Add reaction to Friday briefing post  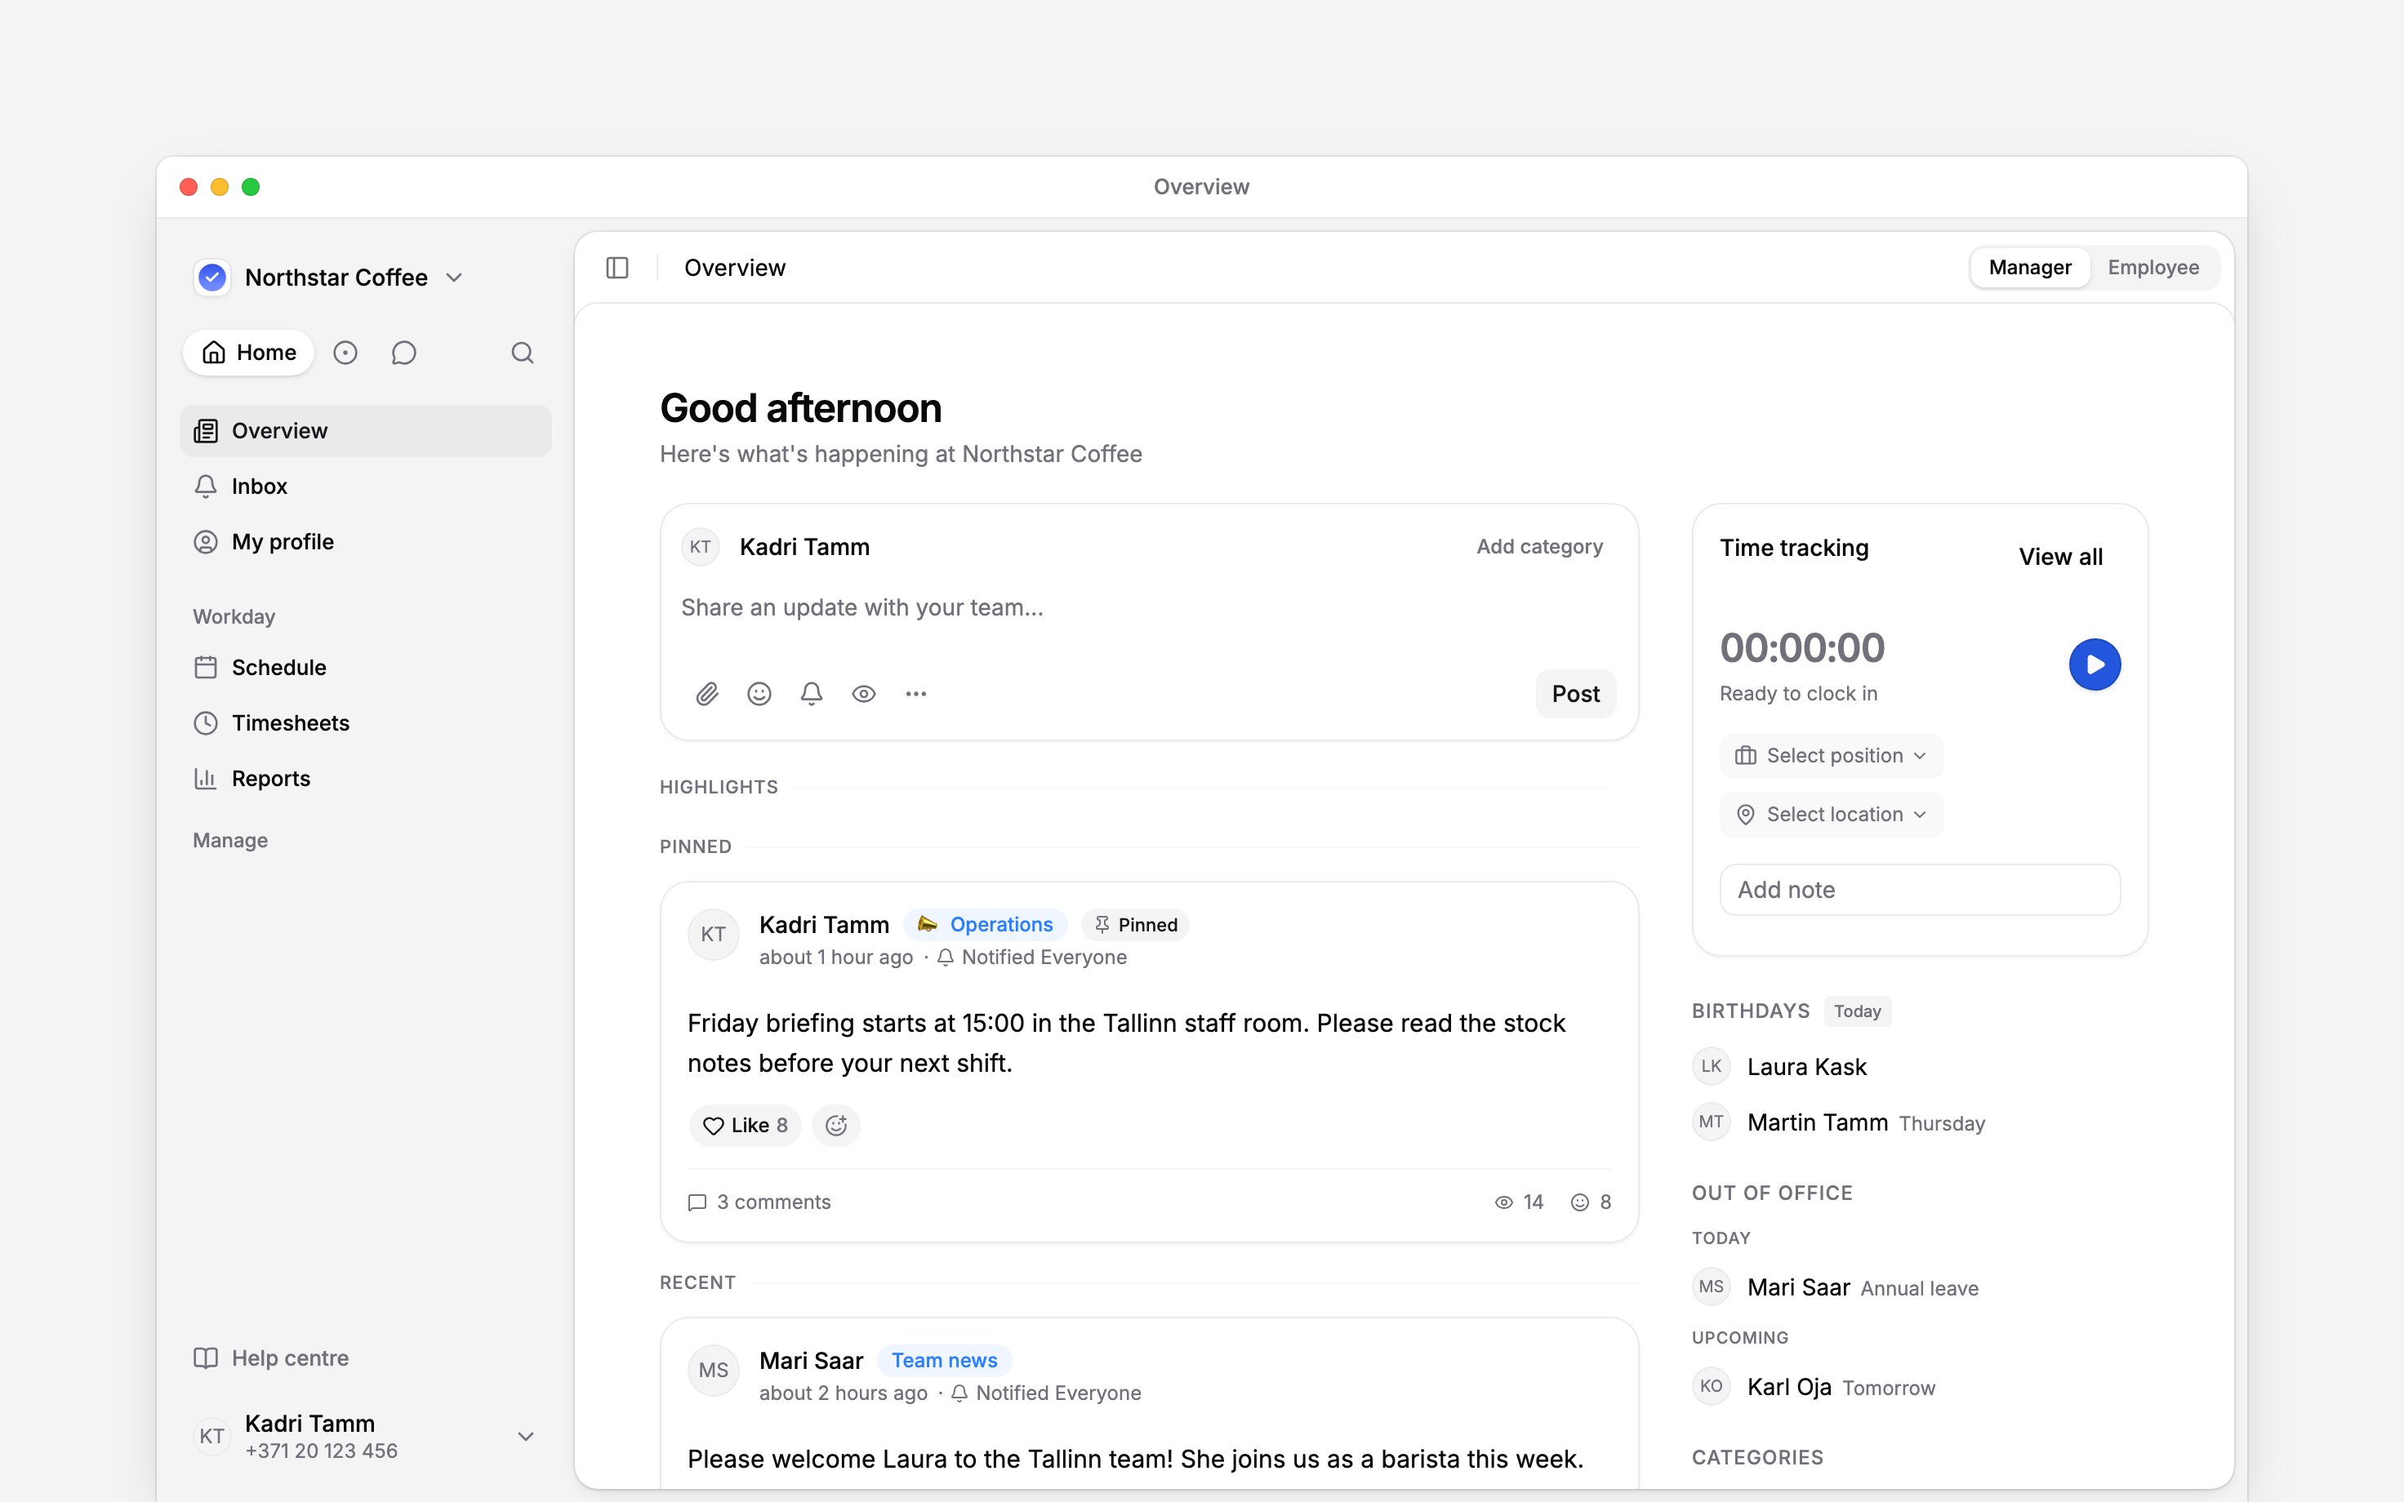point(836,1126)
